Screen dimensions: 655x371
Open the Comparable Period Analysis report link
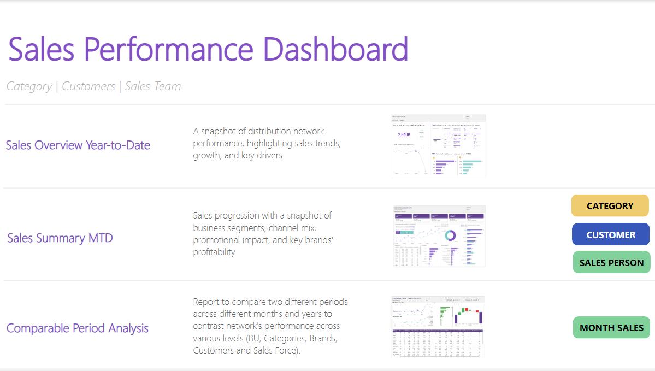[x=78, y=328]
